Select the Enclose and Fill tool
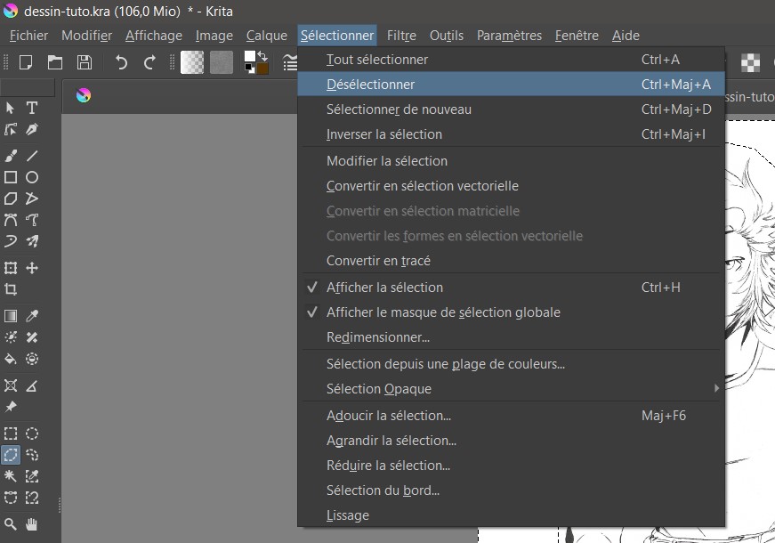The image size is (775, 543). (32, 359)
